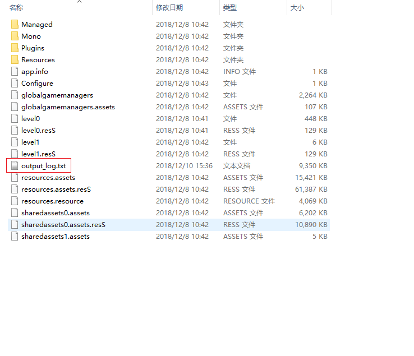Select the Mono folder name
This screenshot has width=414, height=356.
coord(31,36)
